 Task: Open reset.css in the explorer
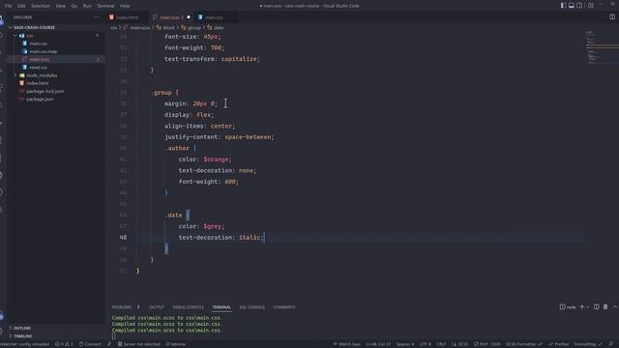coord(38,68)
